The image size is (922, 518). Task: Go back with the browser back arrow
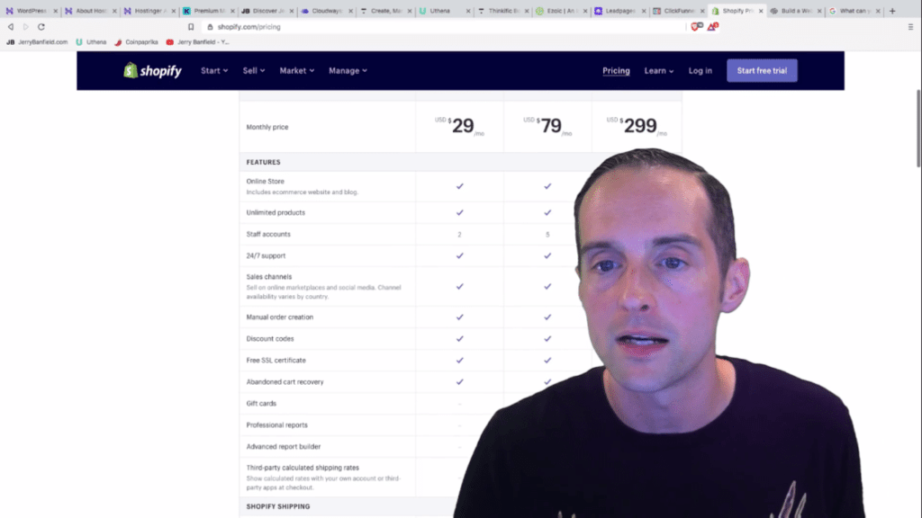click(11, 27)
